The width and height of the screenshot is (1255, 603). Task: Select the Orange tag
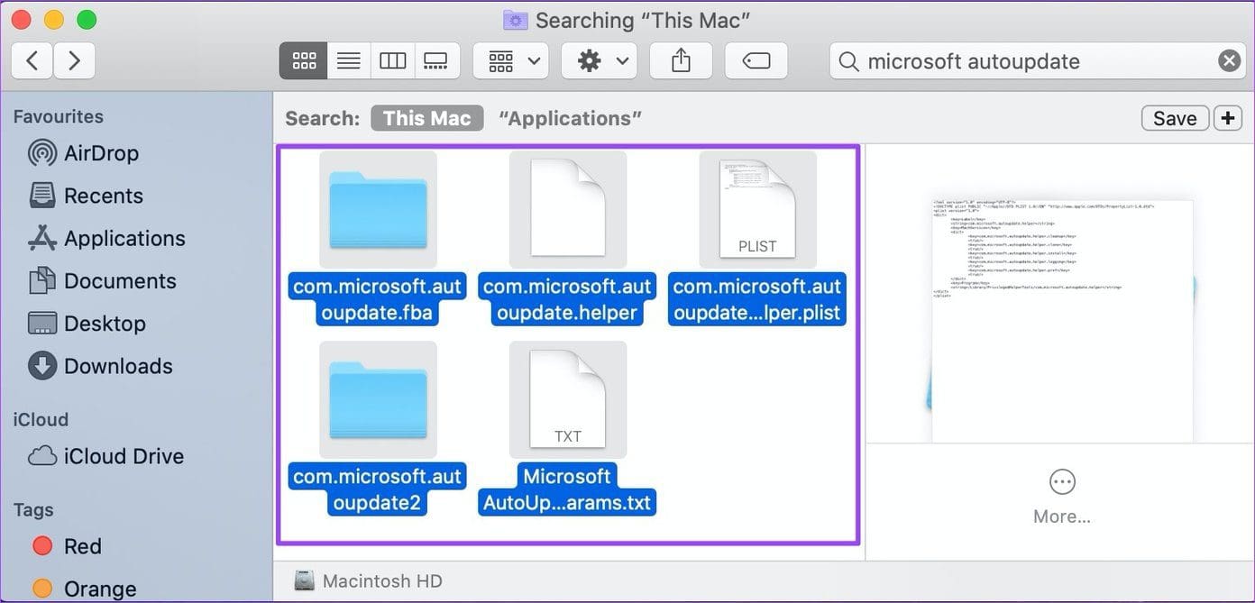click(84, 589)
